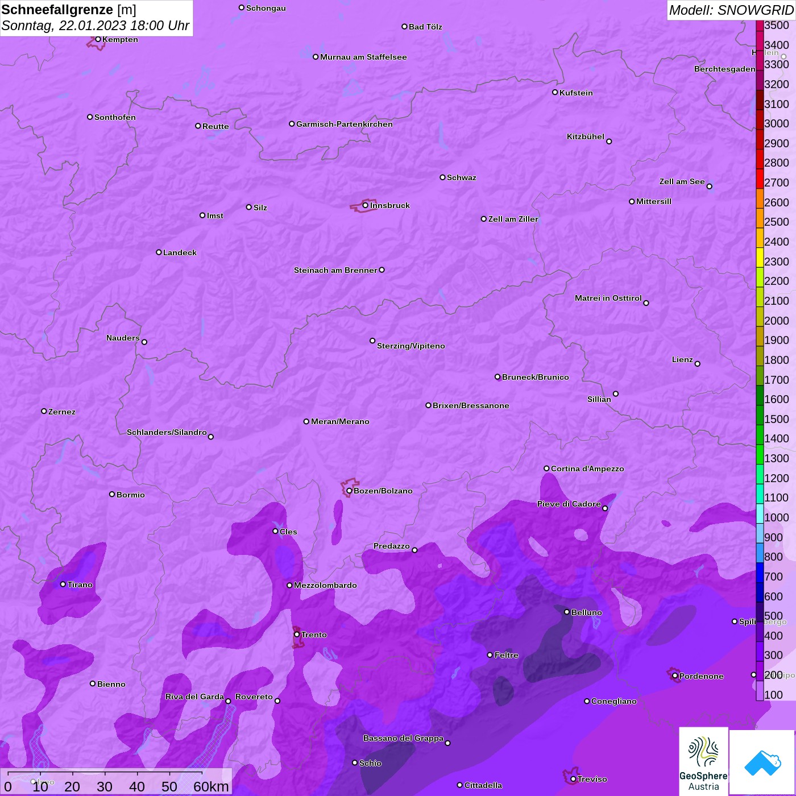Click the Cles location dot
The width and height of the screenshot is (796, 796).
pos(275,531)
